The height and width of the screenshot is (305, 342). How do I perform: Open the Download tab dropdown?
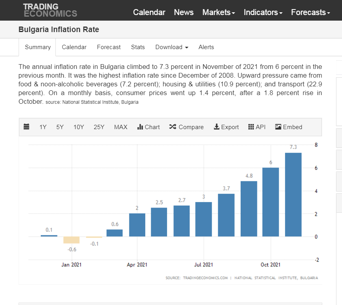(x=172, y=47)
